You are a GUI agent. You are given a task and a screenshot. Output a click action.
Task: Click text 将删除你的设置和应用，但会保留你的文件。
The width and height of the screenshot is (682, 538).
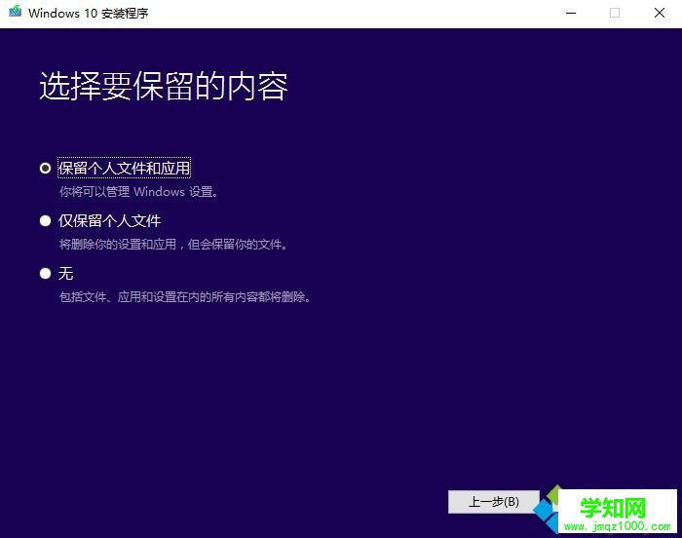click(x=173, y=245)
